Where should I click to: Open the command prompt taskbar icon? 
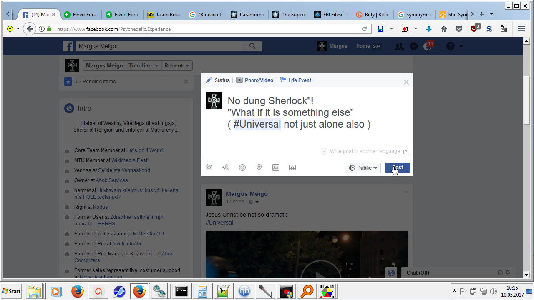[x=181, y=291]
